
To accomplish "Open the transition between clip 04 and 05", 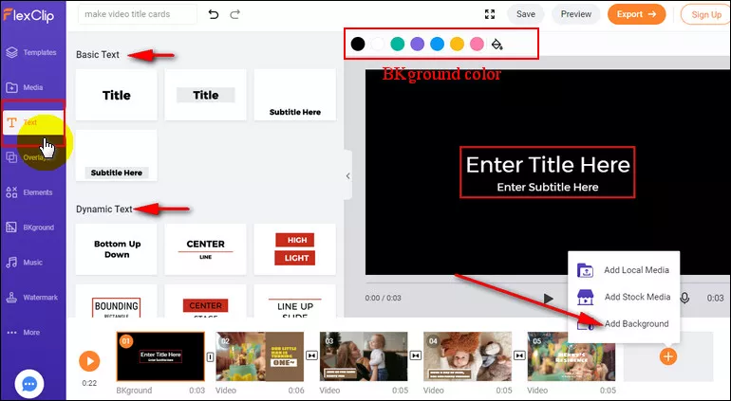I will pos(519,355).
